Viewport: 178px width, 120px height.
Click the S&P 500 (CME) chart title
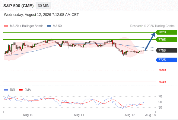point(18,6)
